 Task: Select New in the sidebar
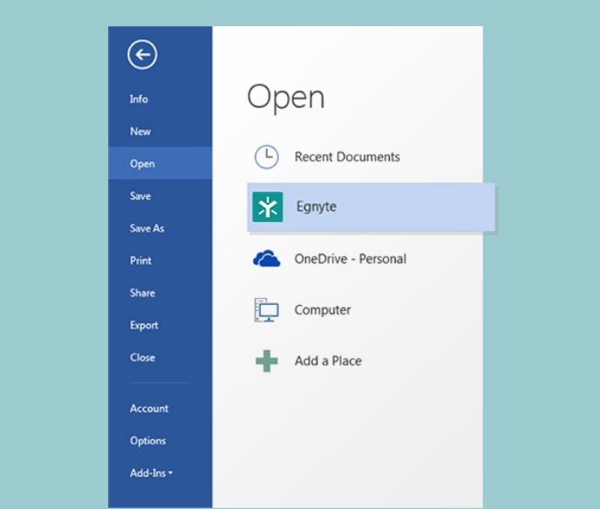pos(140,132)
